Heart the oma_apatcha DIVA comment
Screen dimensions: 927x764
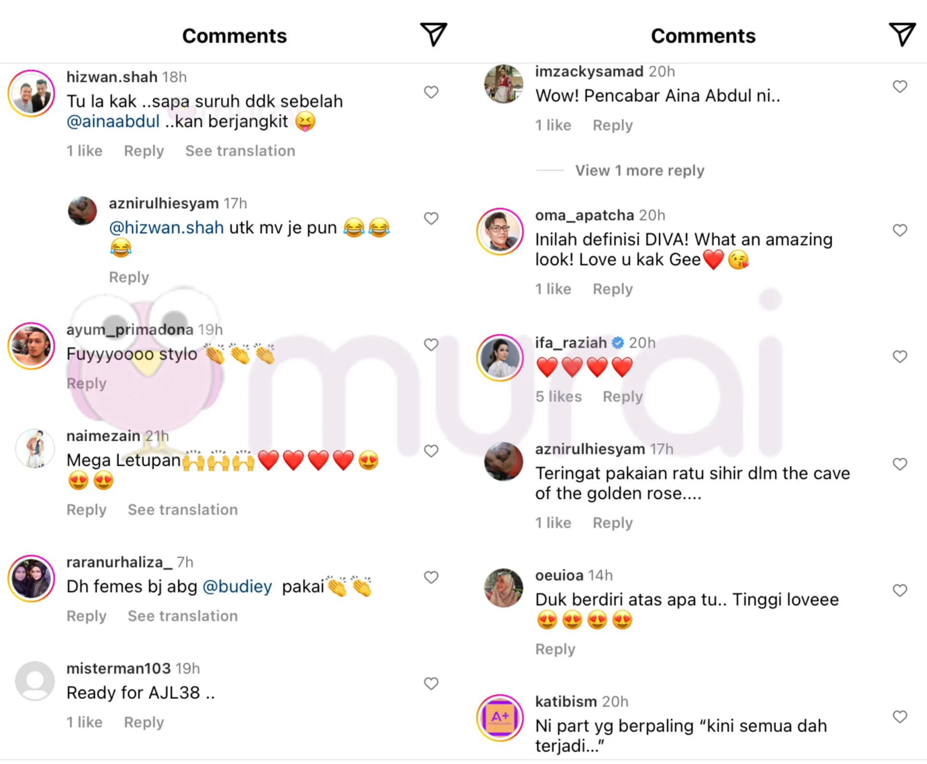pos(900,230)
